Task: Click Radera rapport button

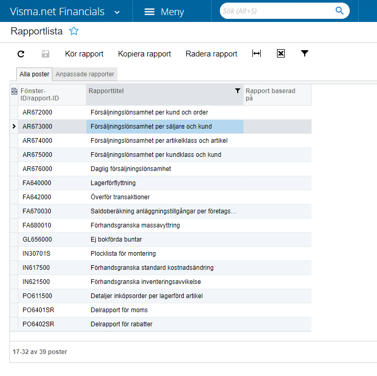Action: [212, 54]
